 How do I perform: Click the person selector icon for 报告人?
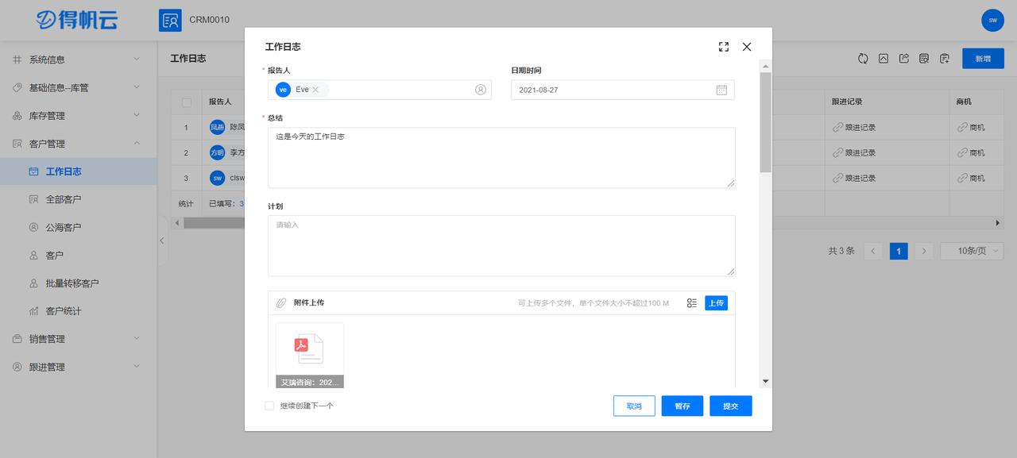[x=481, y=90]
